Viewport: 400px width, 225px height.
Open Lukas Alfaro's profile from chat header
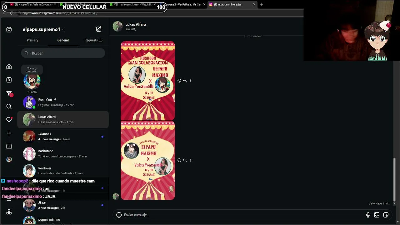136,24
